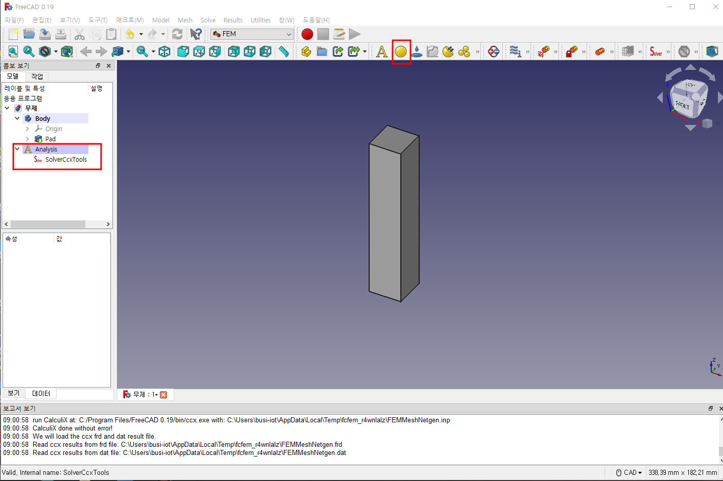Collapse the Body tree node

(x=17, y=118)
